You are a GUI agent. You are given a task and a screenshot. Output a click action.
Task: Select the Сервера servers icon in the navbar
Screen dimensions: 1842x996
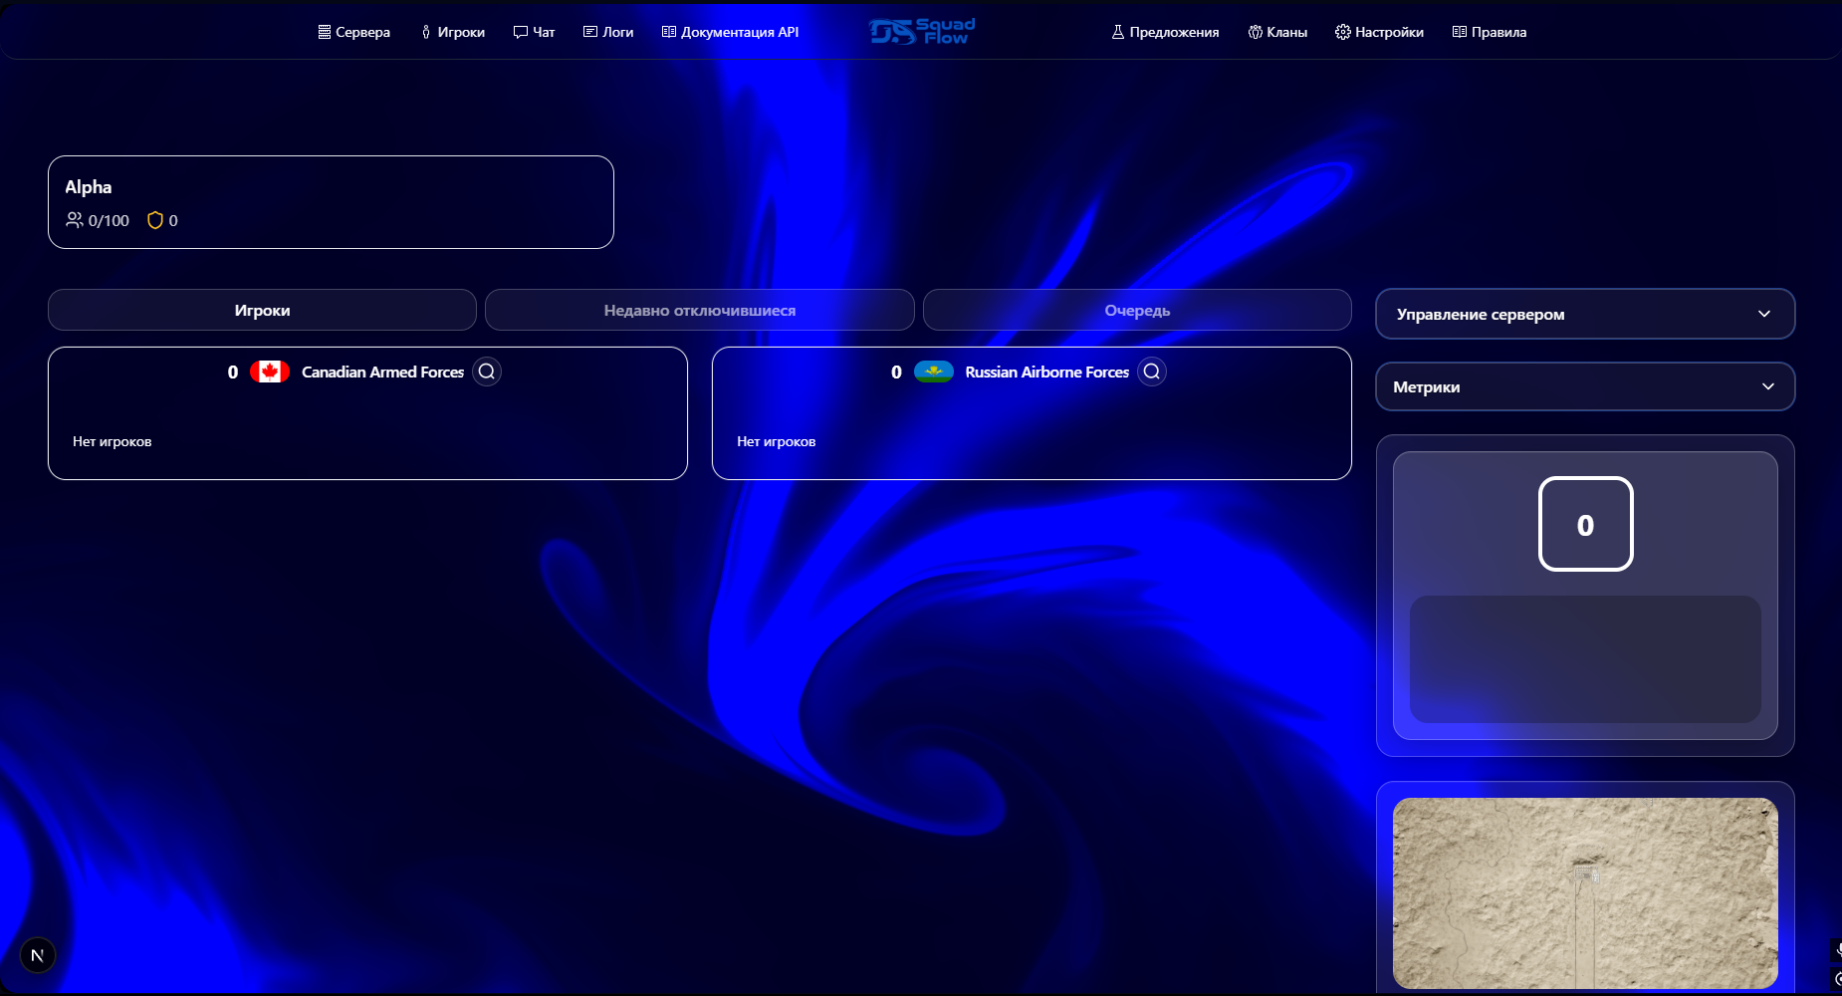tap(324, 31)
